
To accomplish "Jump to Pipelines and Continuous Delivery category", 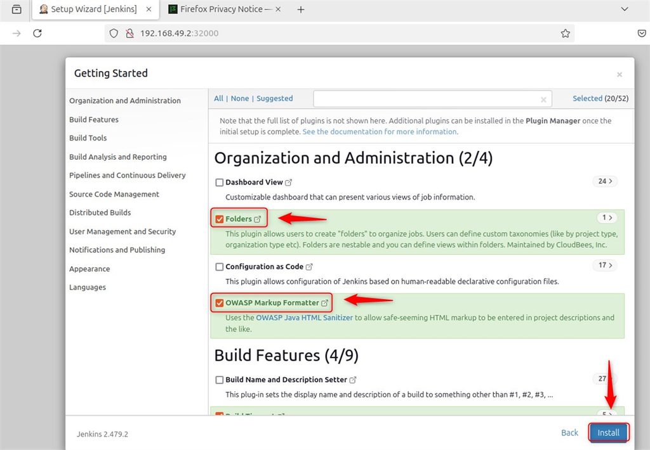I will click(x=127, y=176).
